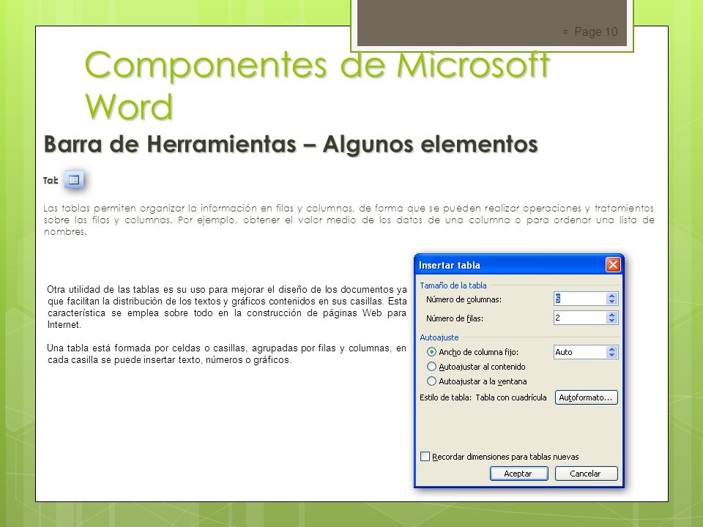
Task: Lower the Auto column width spinner down
Action: [x=612, y=356]
